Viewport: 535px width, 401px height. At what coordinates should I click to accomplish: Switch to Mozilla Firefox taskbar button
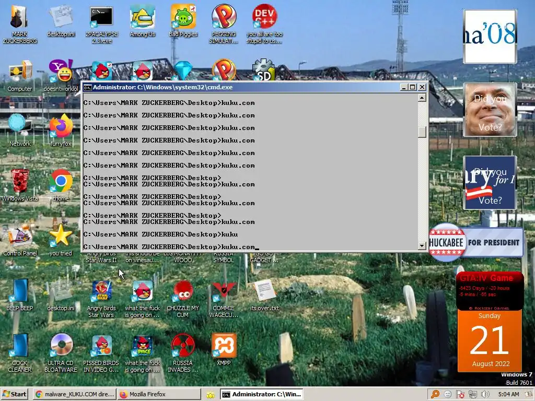pos(159,394)
